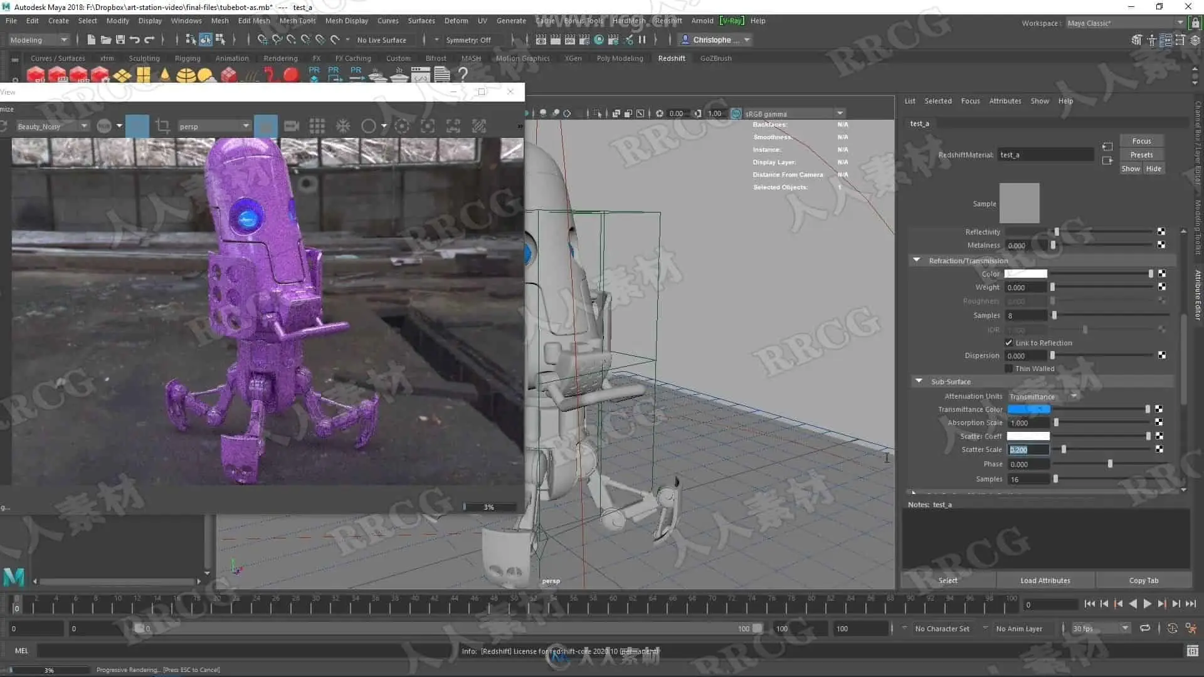Click the blue Transmittance Color swatch
Image resolution: width=1204 pixels, height=677 pixels.
pos(1028,409)
